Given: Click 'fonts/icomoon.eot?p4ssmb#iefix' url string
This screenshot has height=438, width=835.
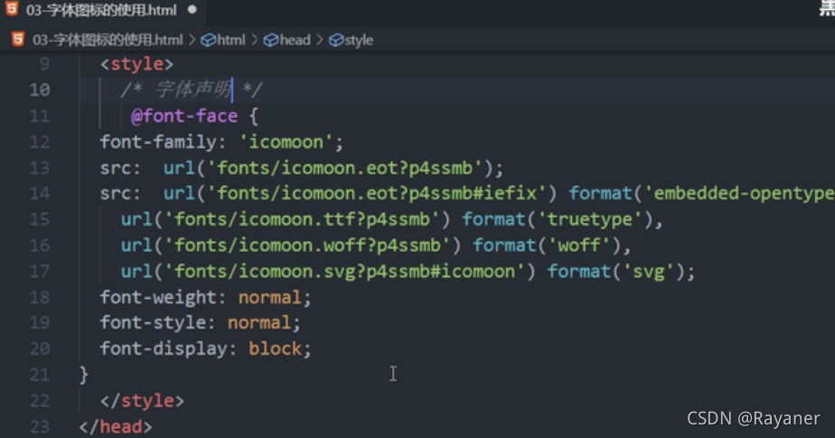Looking at the screenshot, I should [x=377, y=193].
